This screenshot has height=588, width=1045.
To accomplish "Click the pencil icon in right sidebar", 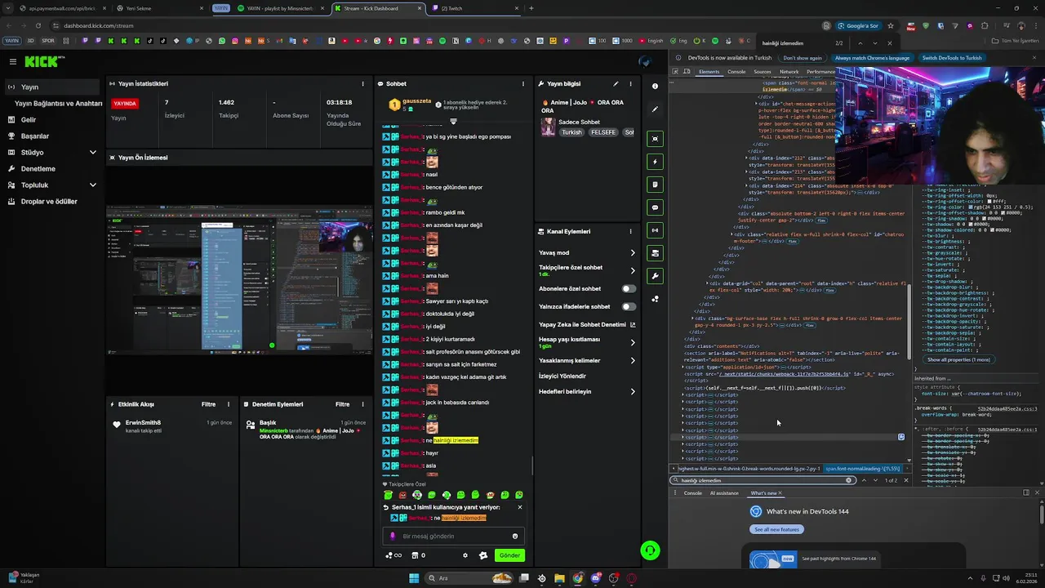I will pos(655,109).
